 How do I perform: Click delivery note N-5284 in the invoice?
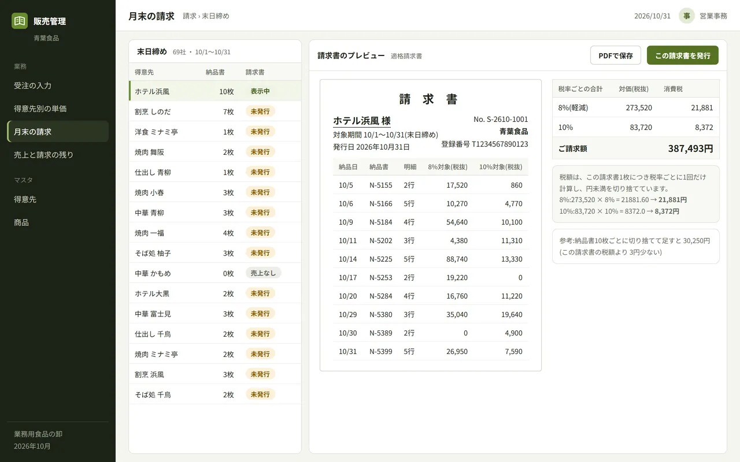tap(381, 296)
